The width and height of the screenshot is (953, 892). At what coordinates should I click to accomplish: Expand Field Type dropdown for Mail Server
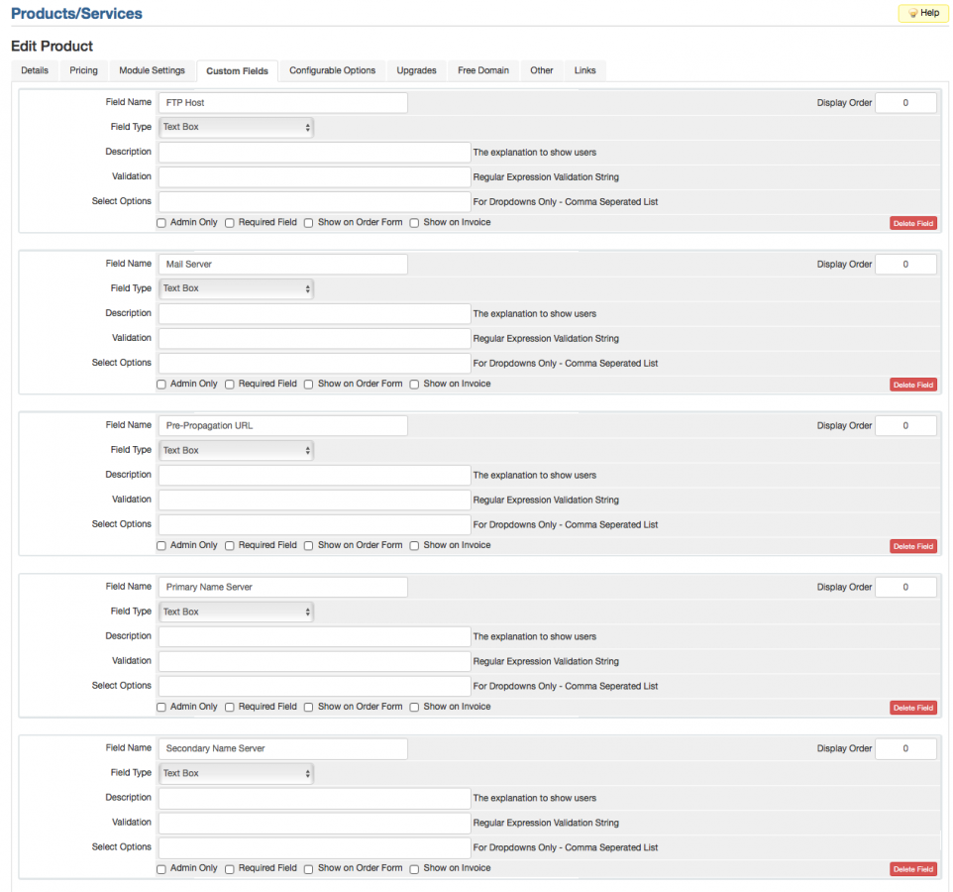[237, 288]
